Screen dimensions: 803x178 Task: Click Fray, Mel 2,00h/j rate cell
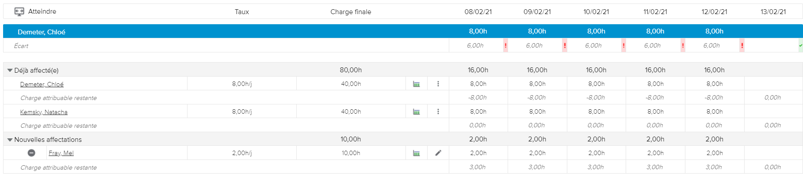pyautogui.click(x=242, y=153)
